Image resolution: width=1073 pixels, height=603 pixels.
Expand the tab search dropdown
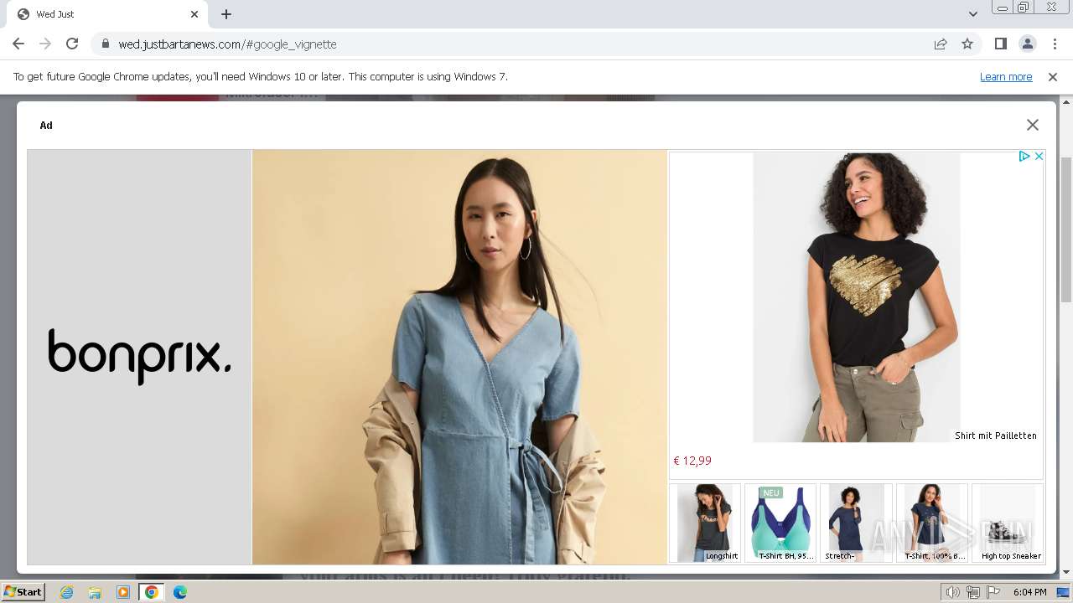[x=972, y=14]
